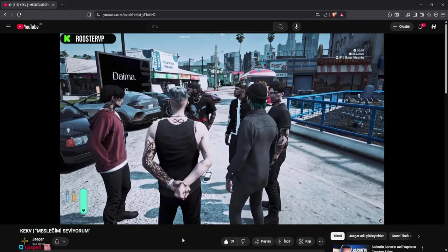The width and height of the screenshot is (448, 252).
Task: Click the Paylaş share button
Action: pyautogui.click(x=262, y=241)
